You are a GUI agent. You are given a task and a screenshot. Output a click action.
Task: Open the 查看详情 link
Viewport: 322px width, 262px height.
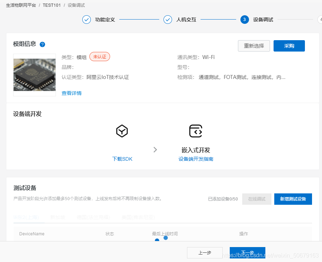click(x=71, y=93)
